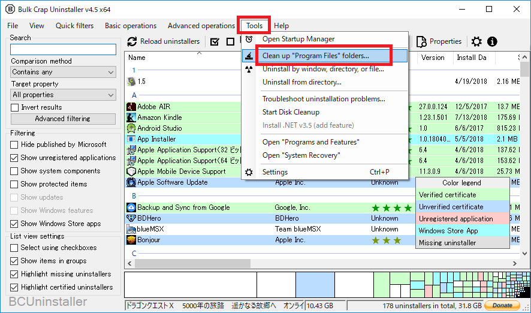Image resolution: width=531 pixels, height=313 pixels.
Task: Click the 1.5 entry's icon
Action: click(x=131, y=82)
